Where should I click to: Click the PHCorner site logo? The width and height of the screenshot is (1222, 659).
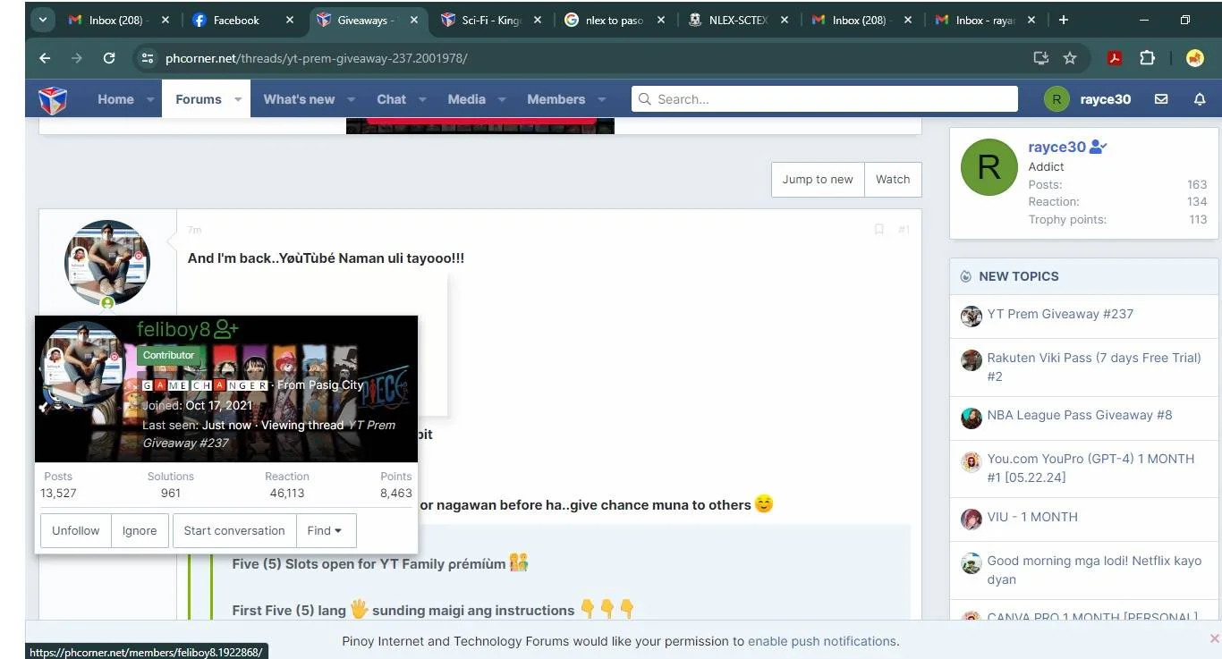(53, 99)
